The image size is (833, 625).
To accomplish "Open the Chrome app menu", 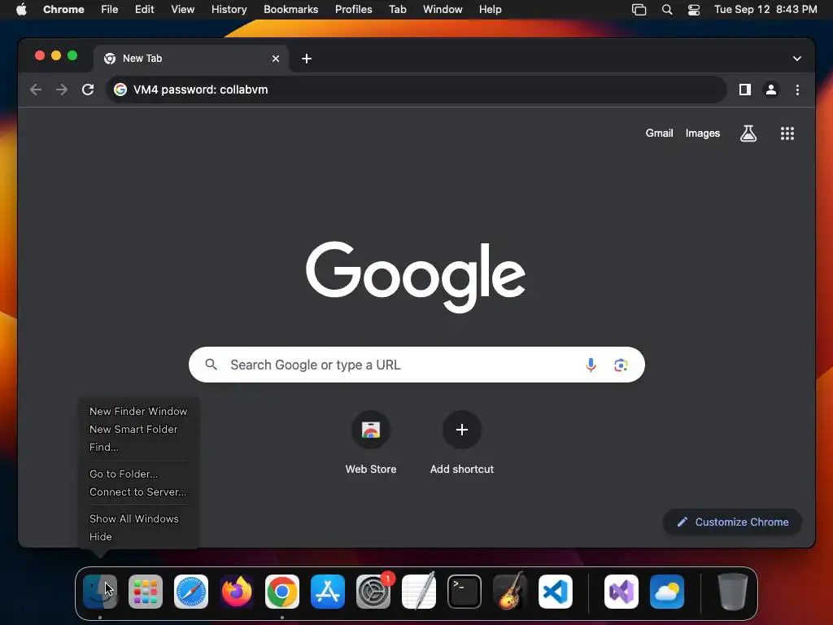I will pyautogui.click(x=63, y=10).
